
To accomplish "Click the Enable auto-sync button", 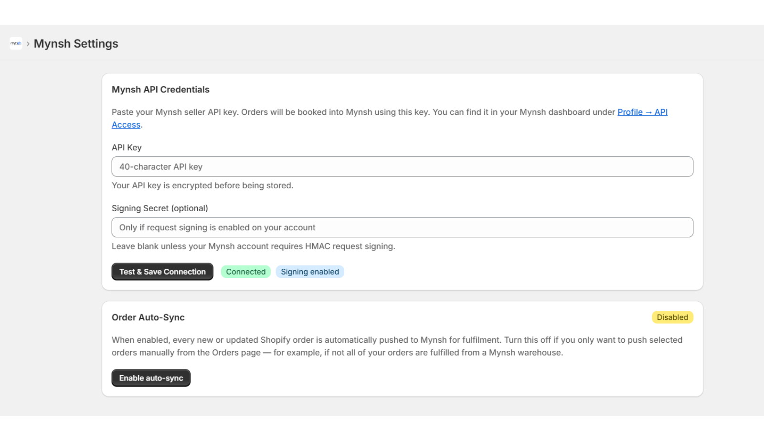I will pos(151,378).
